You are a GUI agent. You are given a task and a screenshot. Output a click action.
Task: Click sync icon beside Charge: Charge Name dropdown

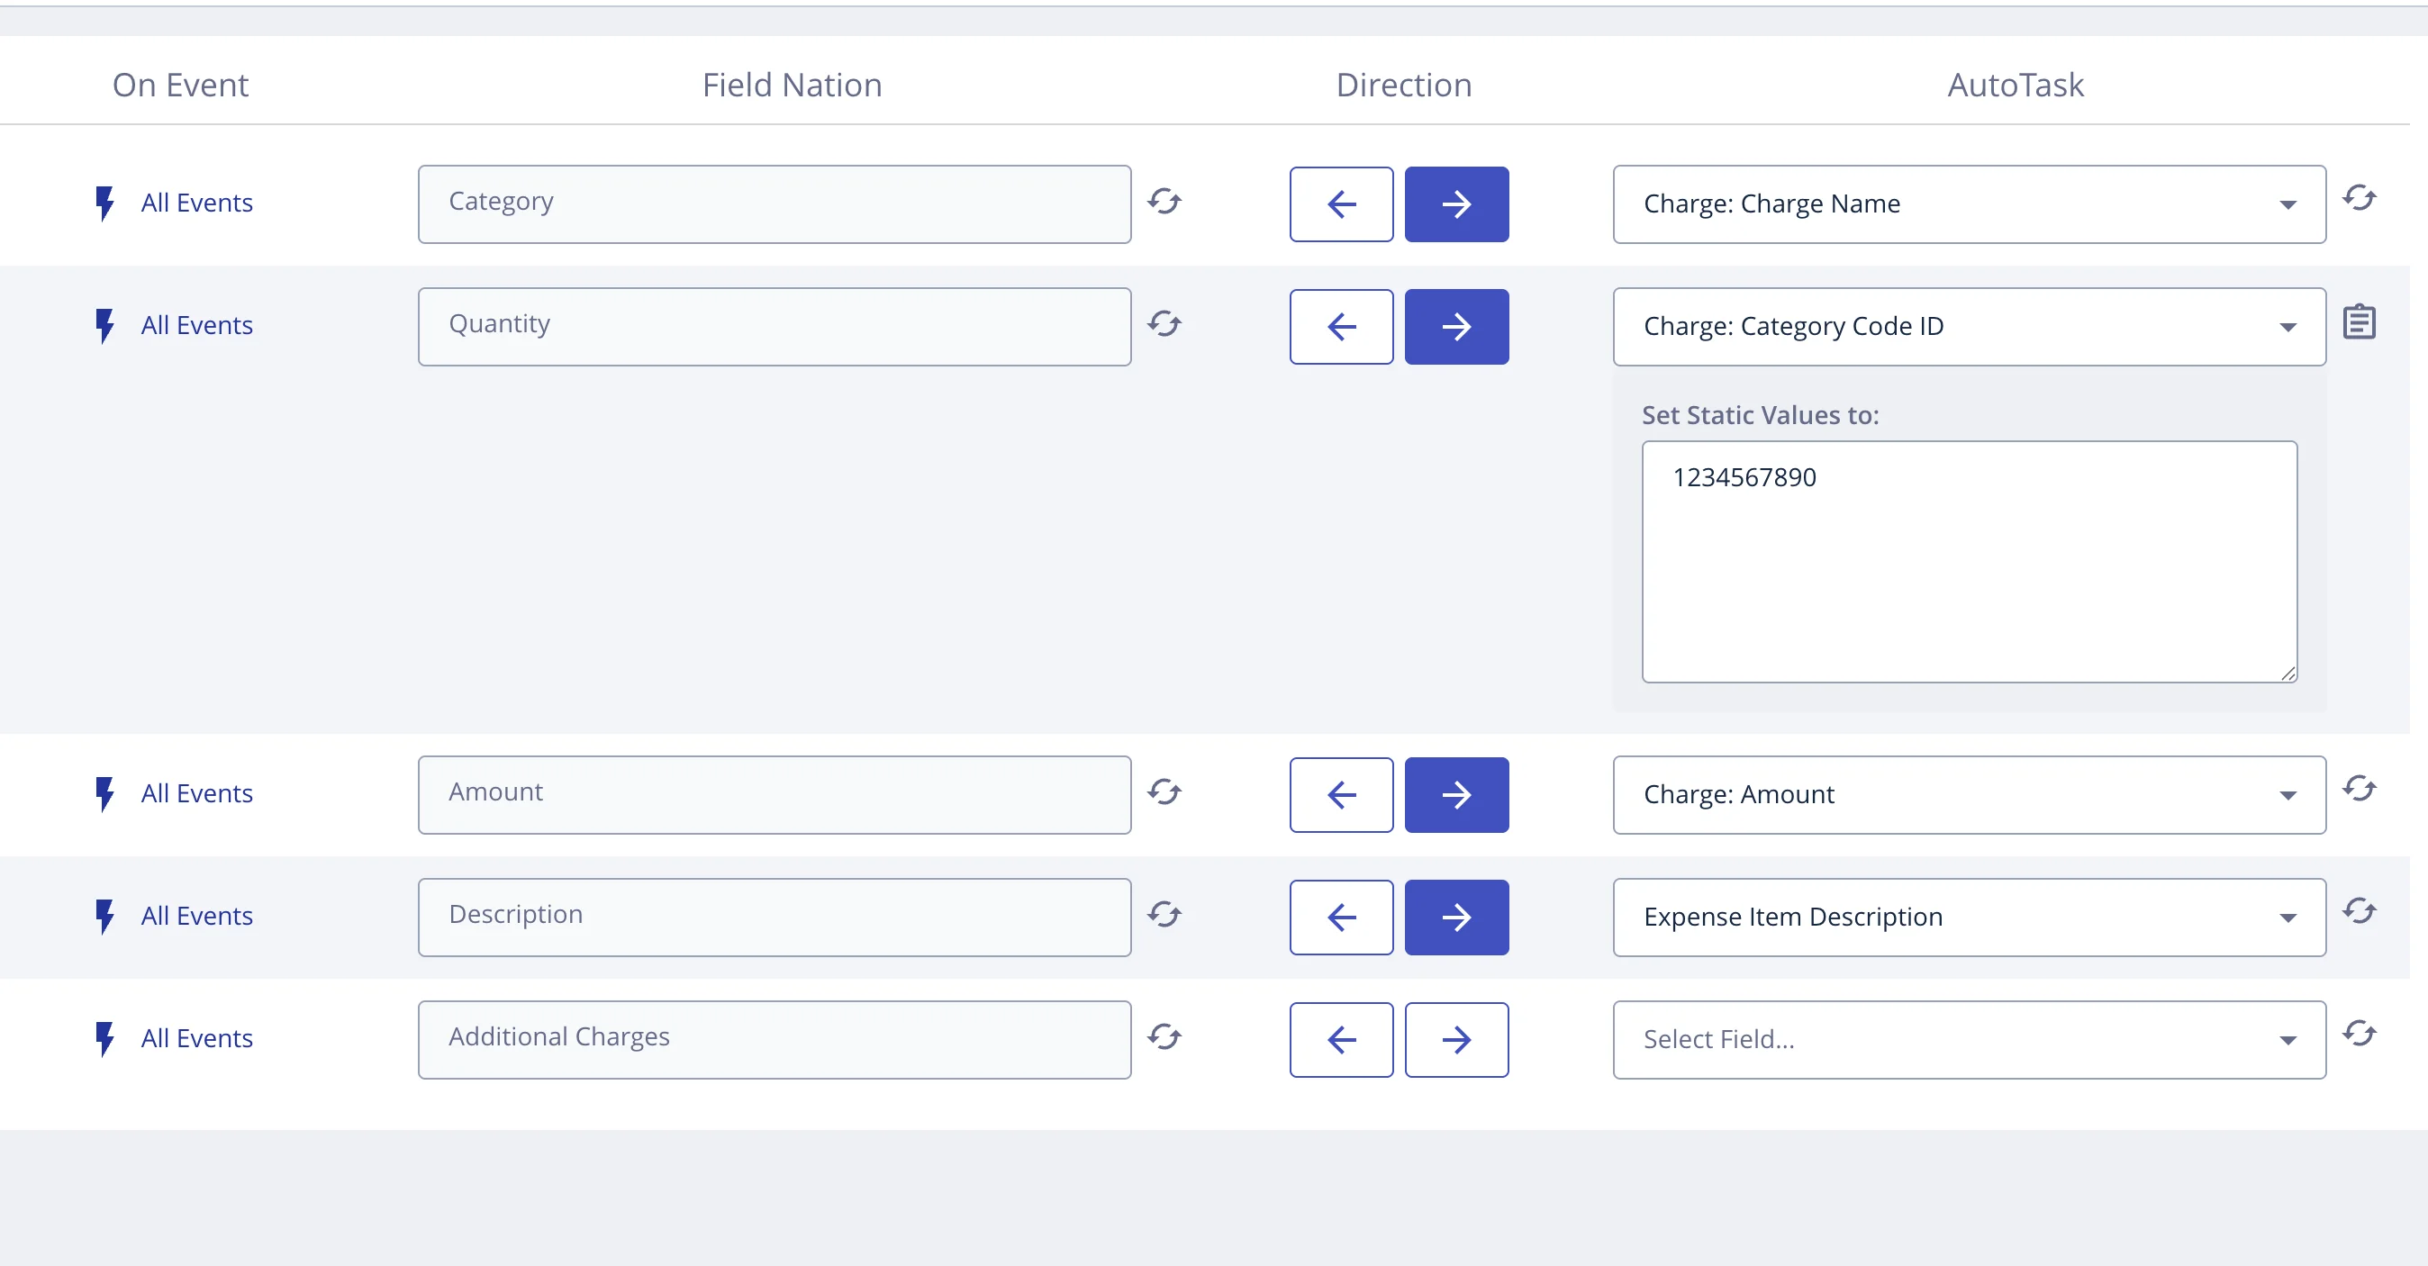[2360, 198]
